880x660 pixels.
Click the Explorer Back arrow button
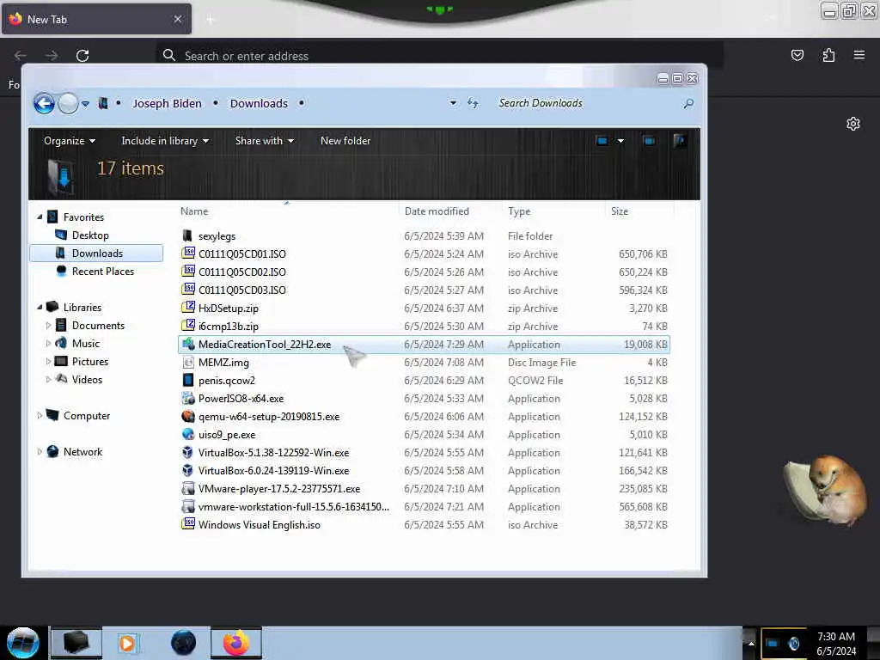point(44,104)
